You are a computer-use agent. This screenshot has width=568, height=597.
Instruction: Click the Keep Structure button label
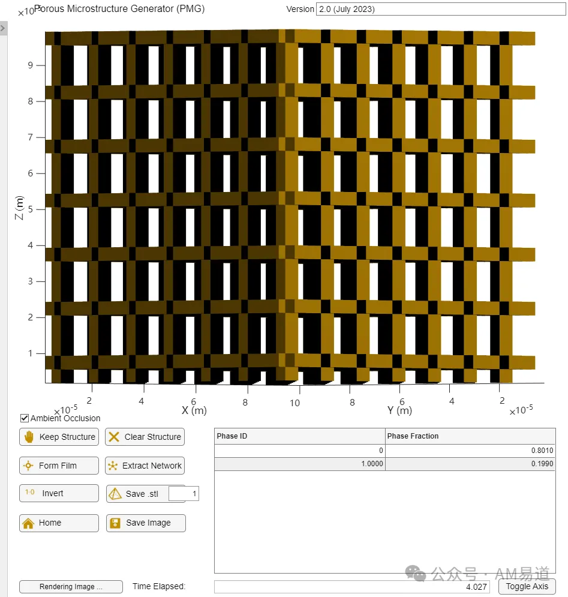67,437
